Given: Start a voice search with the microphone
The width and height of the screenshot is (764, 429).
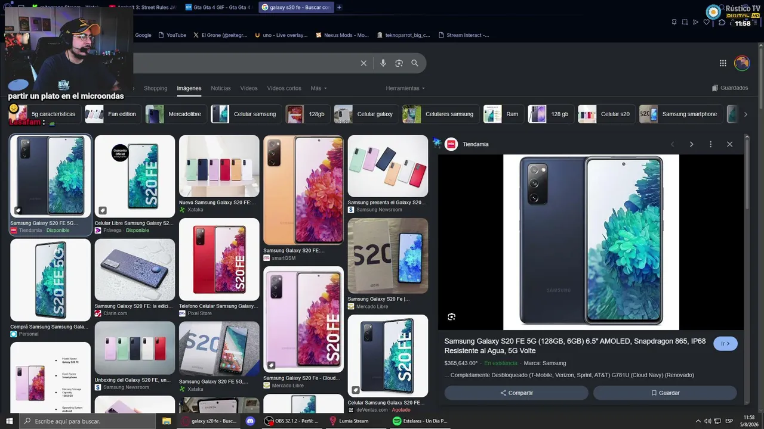Looking at the screenshot, I should [383, 63].
